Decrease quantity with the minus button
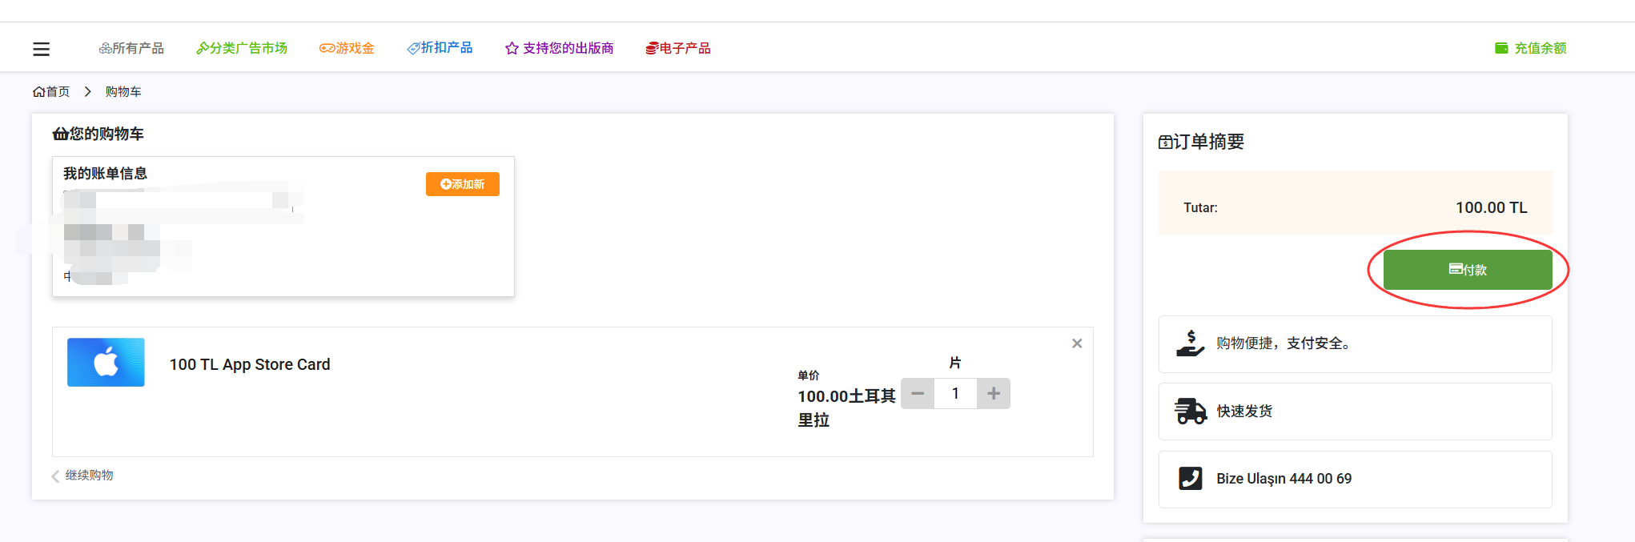The height and width of the screenshot is (542, 1635). (x=918, y=394)
